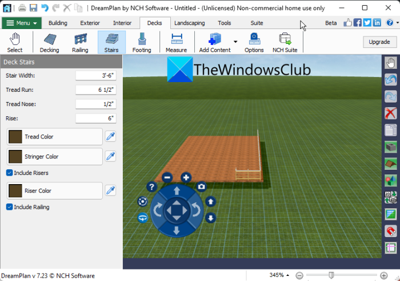Click the sidebar copy pages icon
This screenshot has height=281, width=400.
click(390, 130)
